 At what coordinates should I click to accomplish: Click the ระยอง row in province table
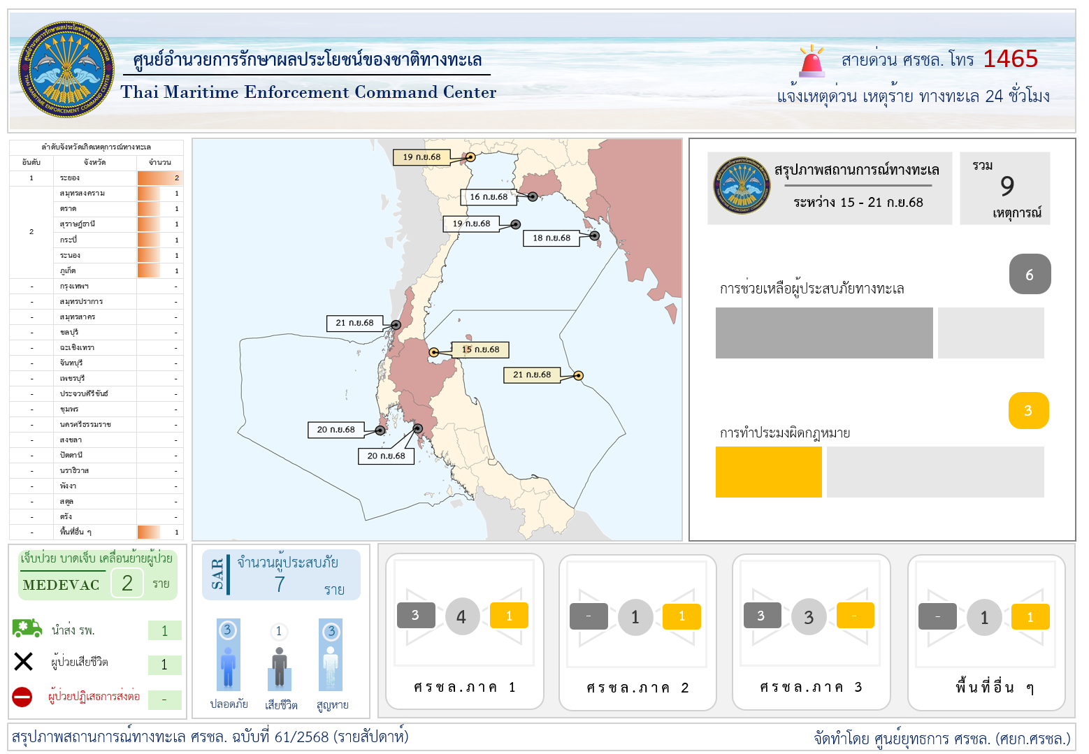click(96, 178)
